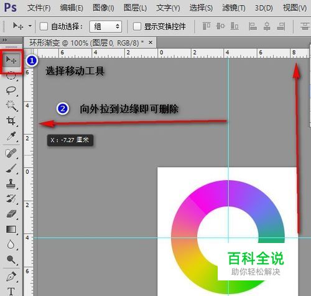
Task: Select the Pen tool
Action: pos(11,277)
